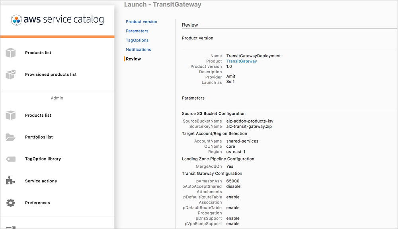
Task: Click the Source S3 Bucket Configuration heading
Action: click(214, 114)
